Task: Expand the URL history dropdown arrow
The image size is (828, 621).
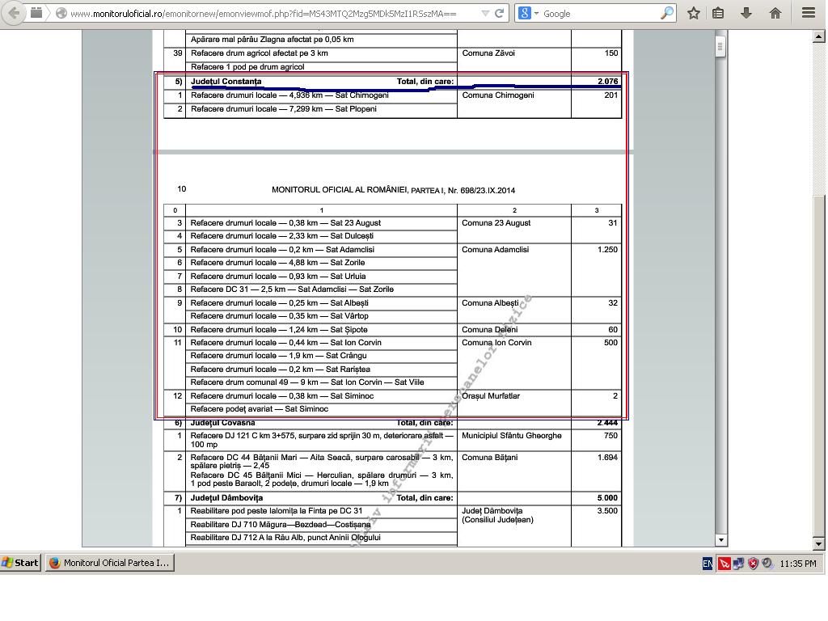Action: (x=484, y=14)
